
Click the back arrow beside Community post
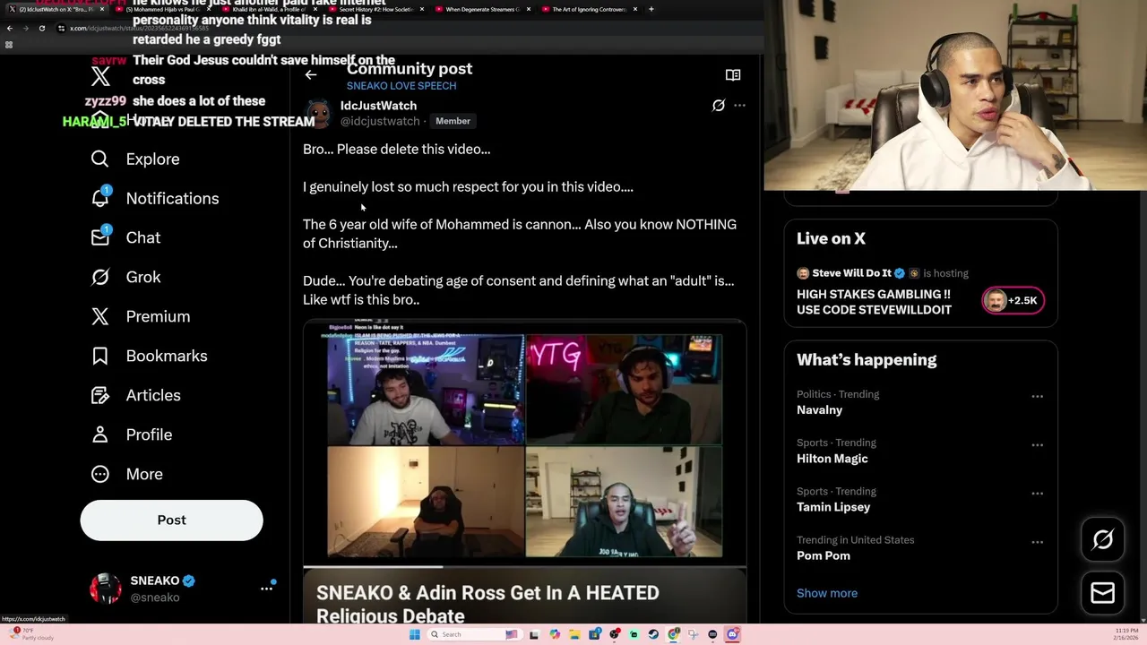click(x=311, y=75)
